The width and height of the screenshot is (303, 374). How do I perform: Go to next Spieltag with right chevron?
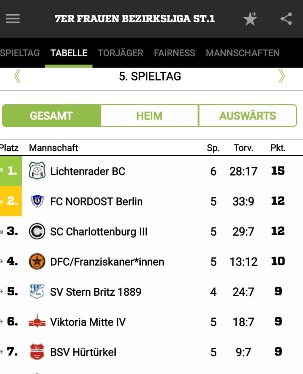[282, 76]
